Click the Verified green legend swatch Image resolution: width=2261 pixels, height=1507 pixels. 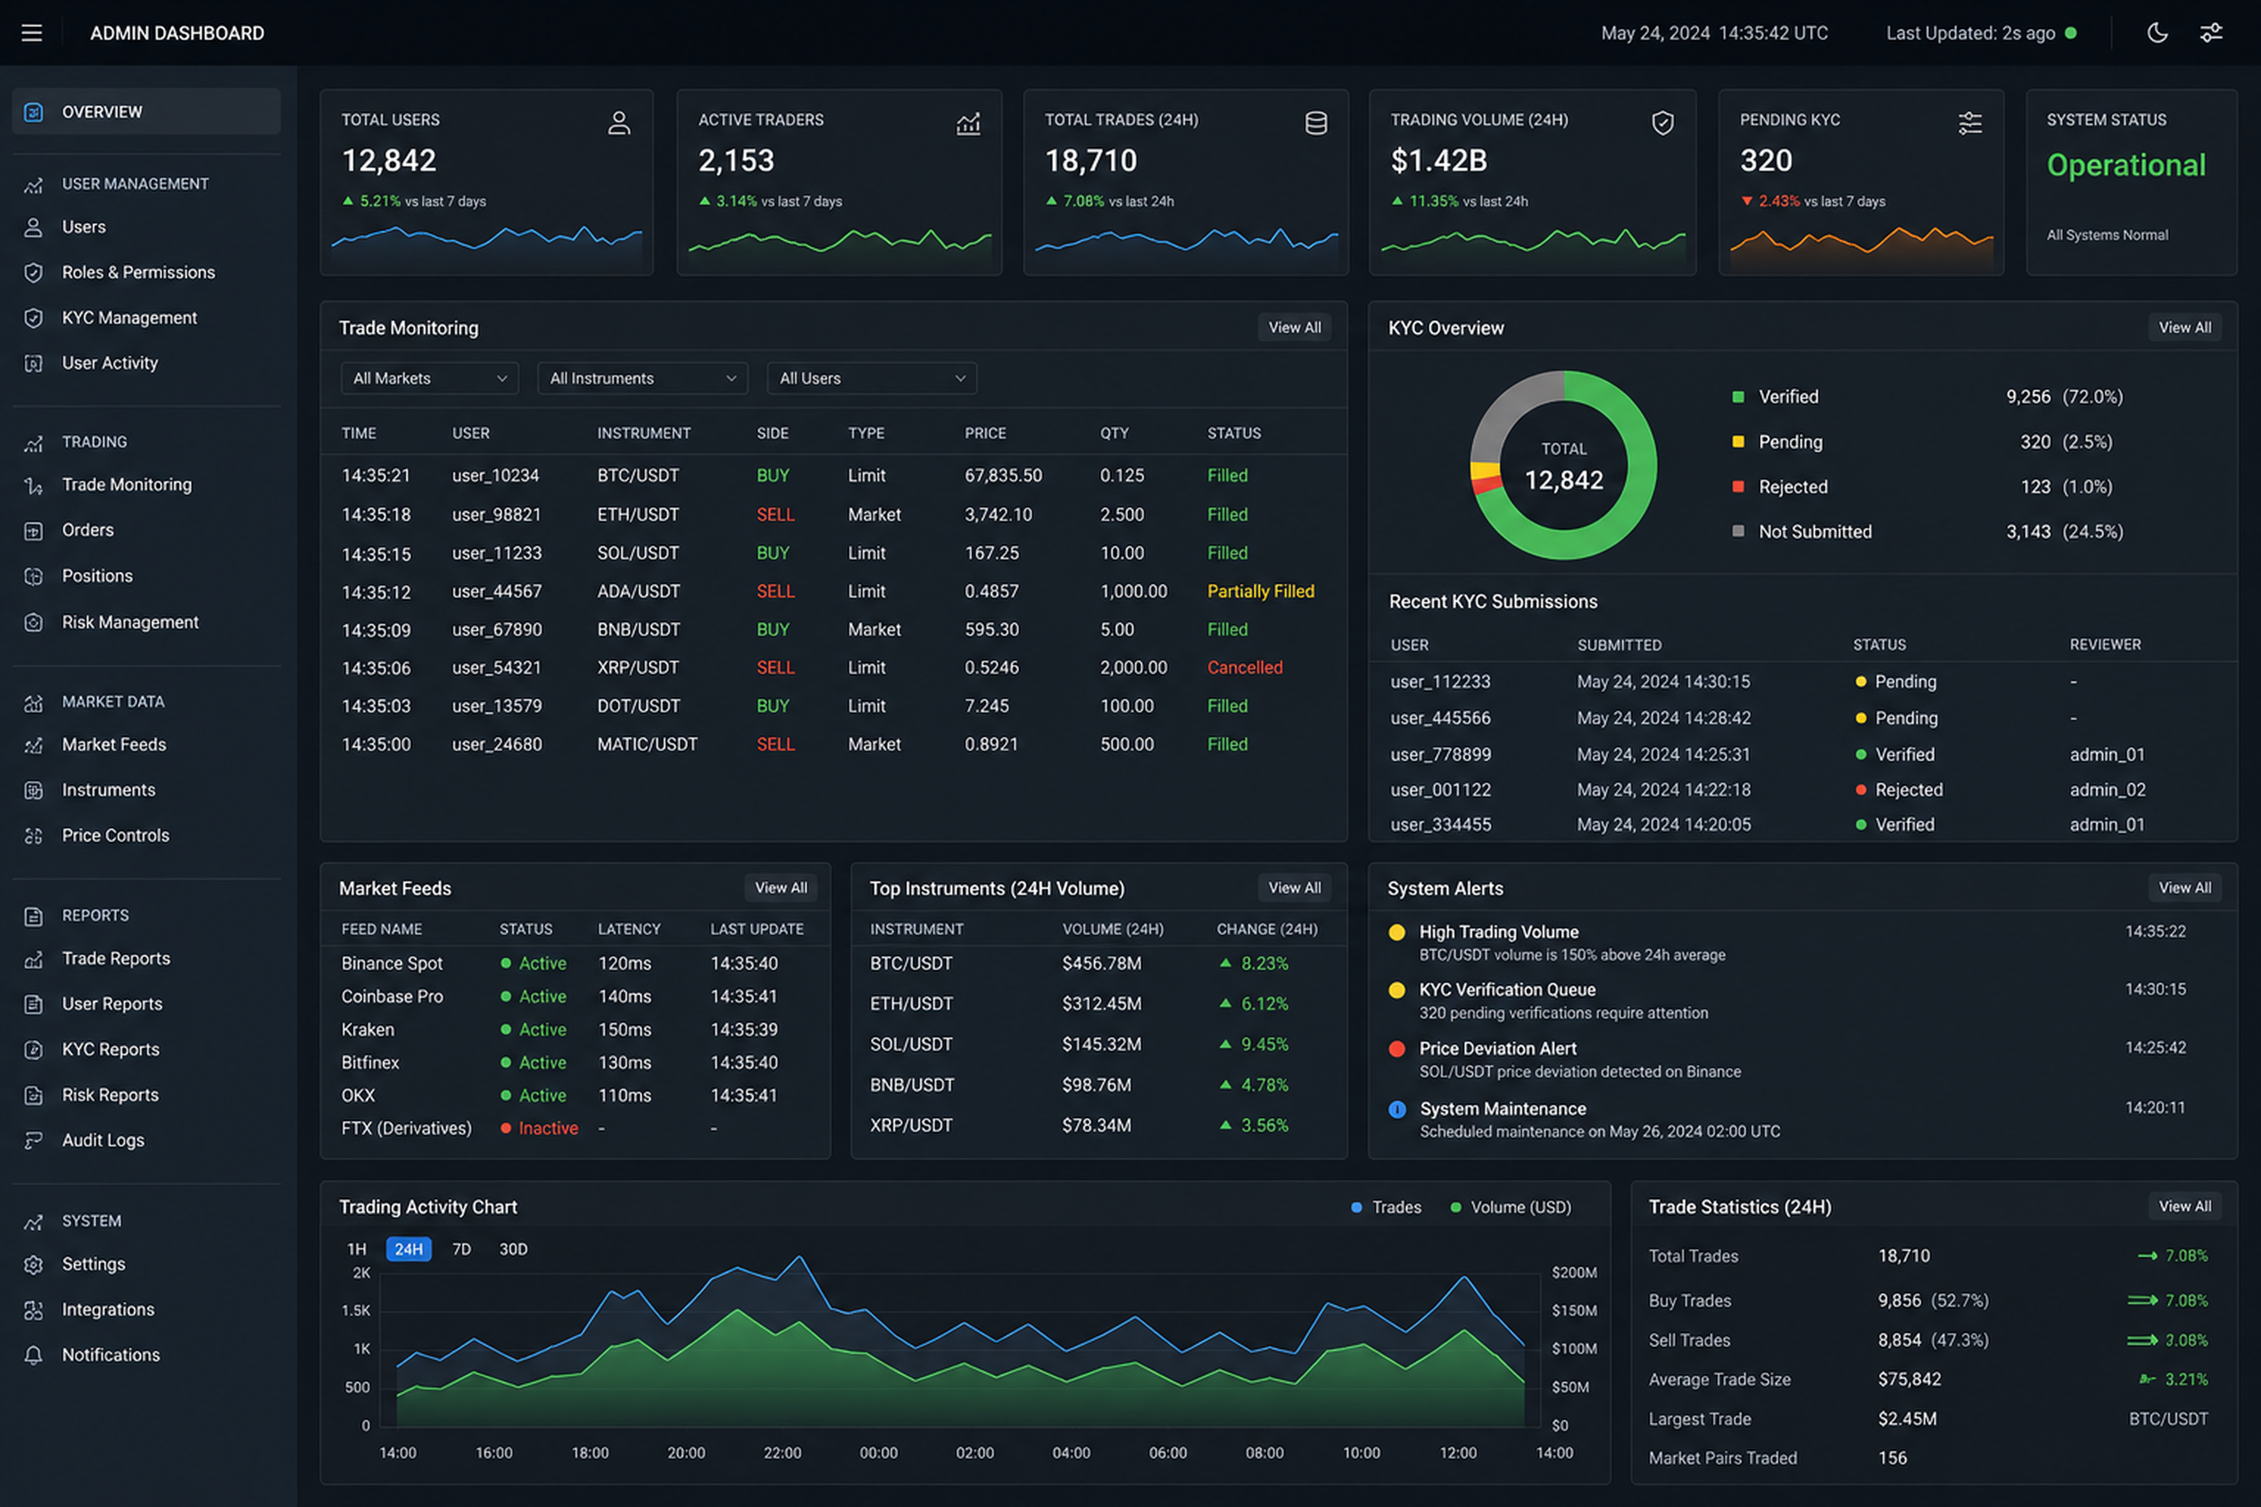coord(1738,397)
